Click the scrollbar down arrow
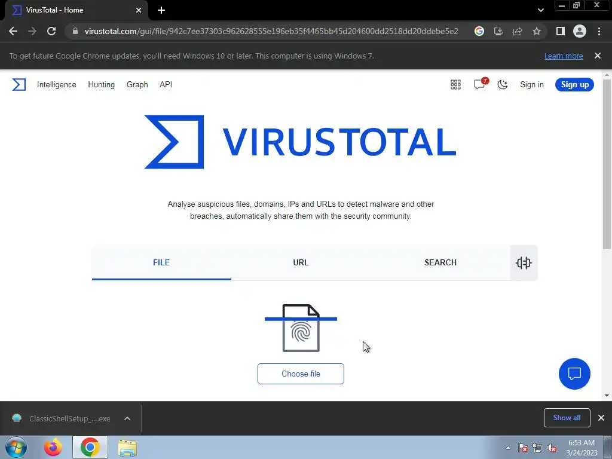The width and height of the screenshot is (612, 459). point(607,396)
